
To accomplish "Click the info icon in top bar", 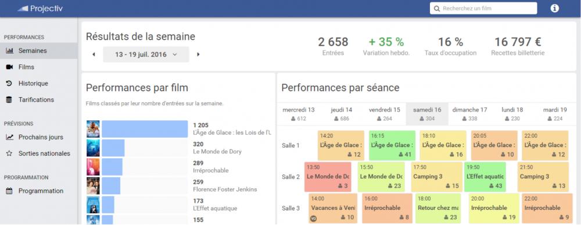I will coord(554,8).
